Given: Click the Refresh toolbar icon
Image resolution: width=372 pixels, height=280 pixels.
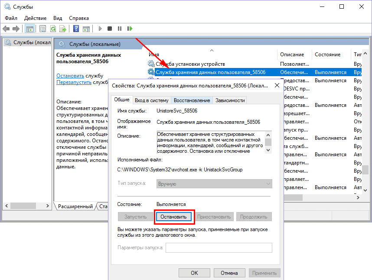Looking at the screenshot, I should coord(53,29).
